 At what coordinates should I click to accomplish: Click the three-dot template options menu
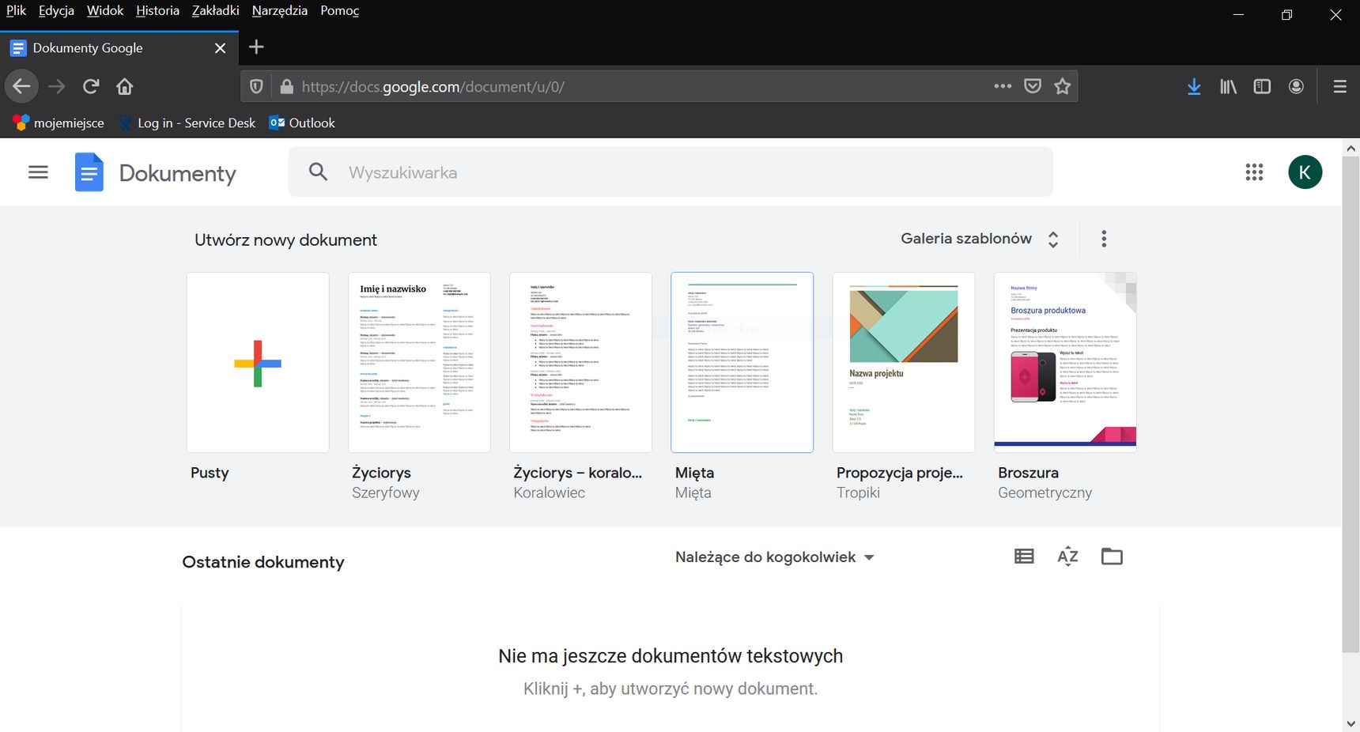(x=1104, y=239)
